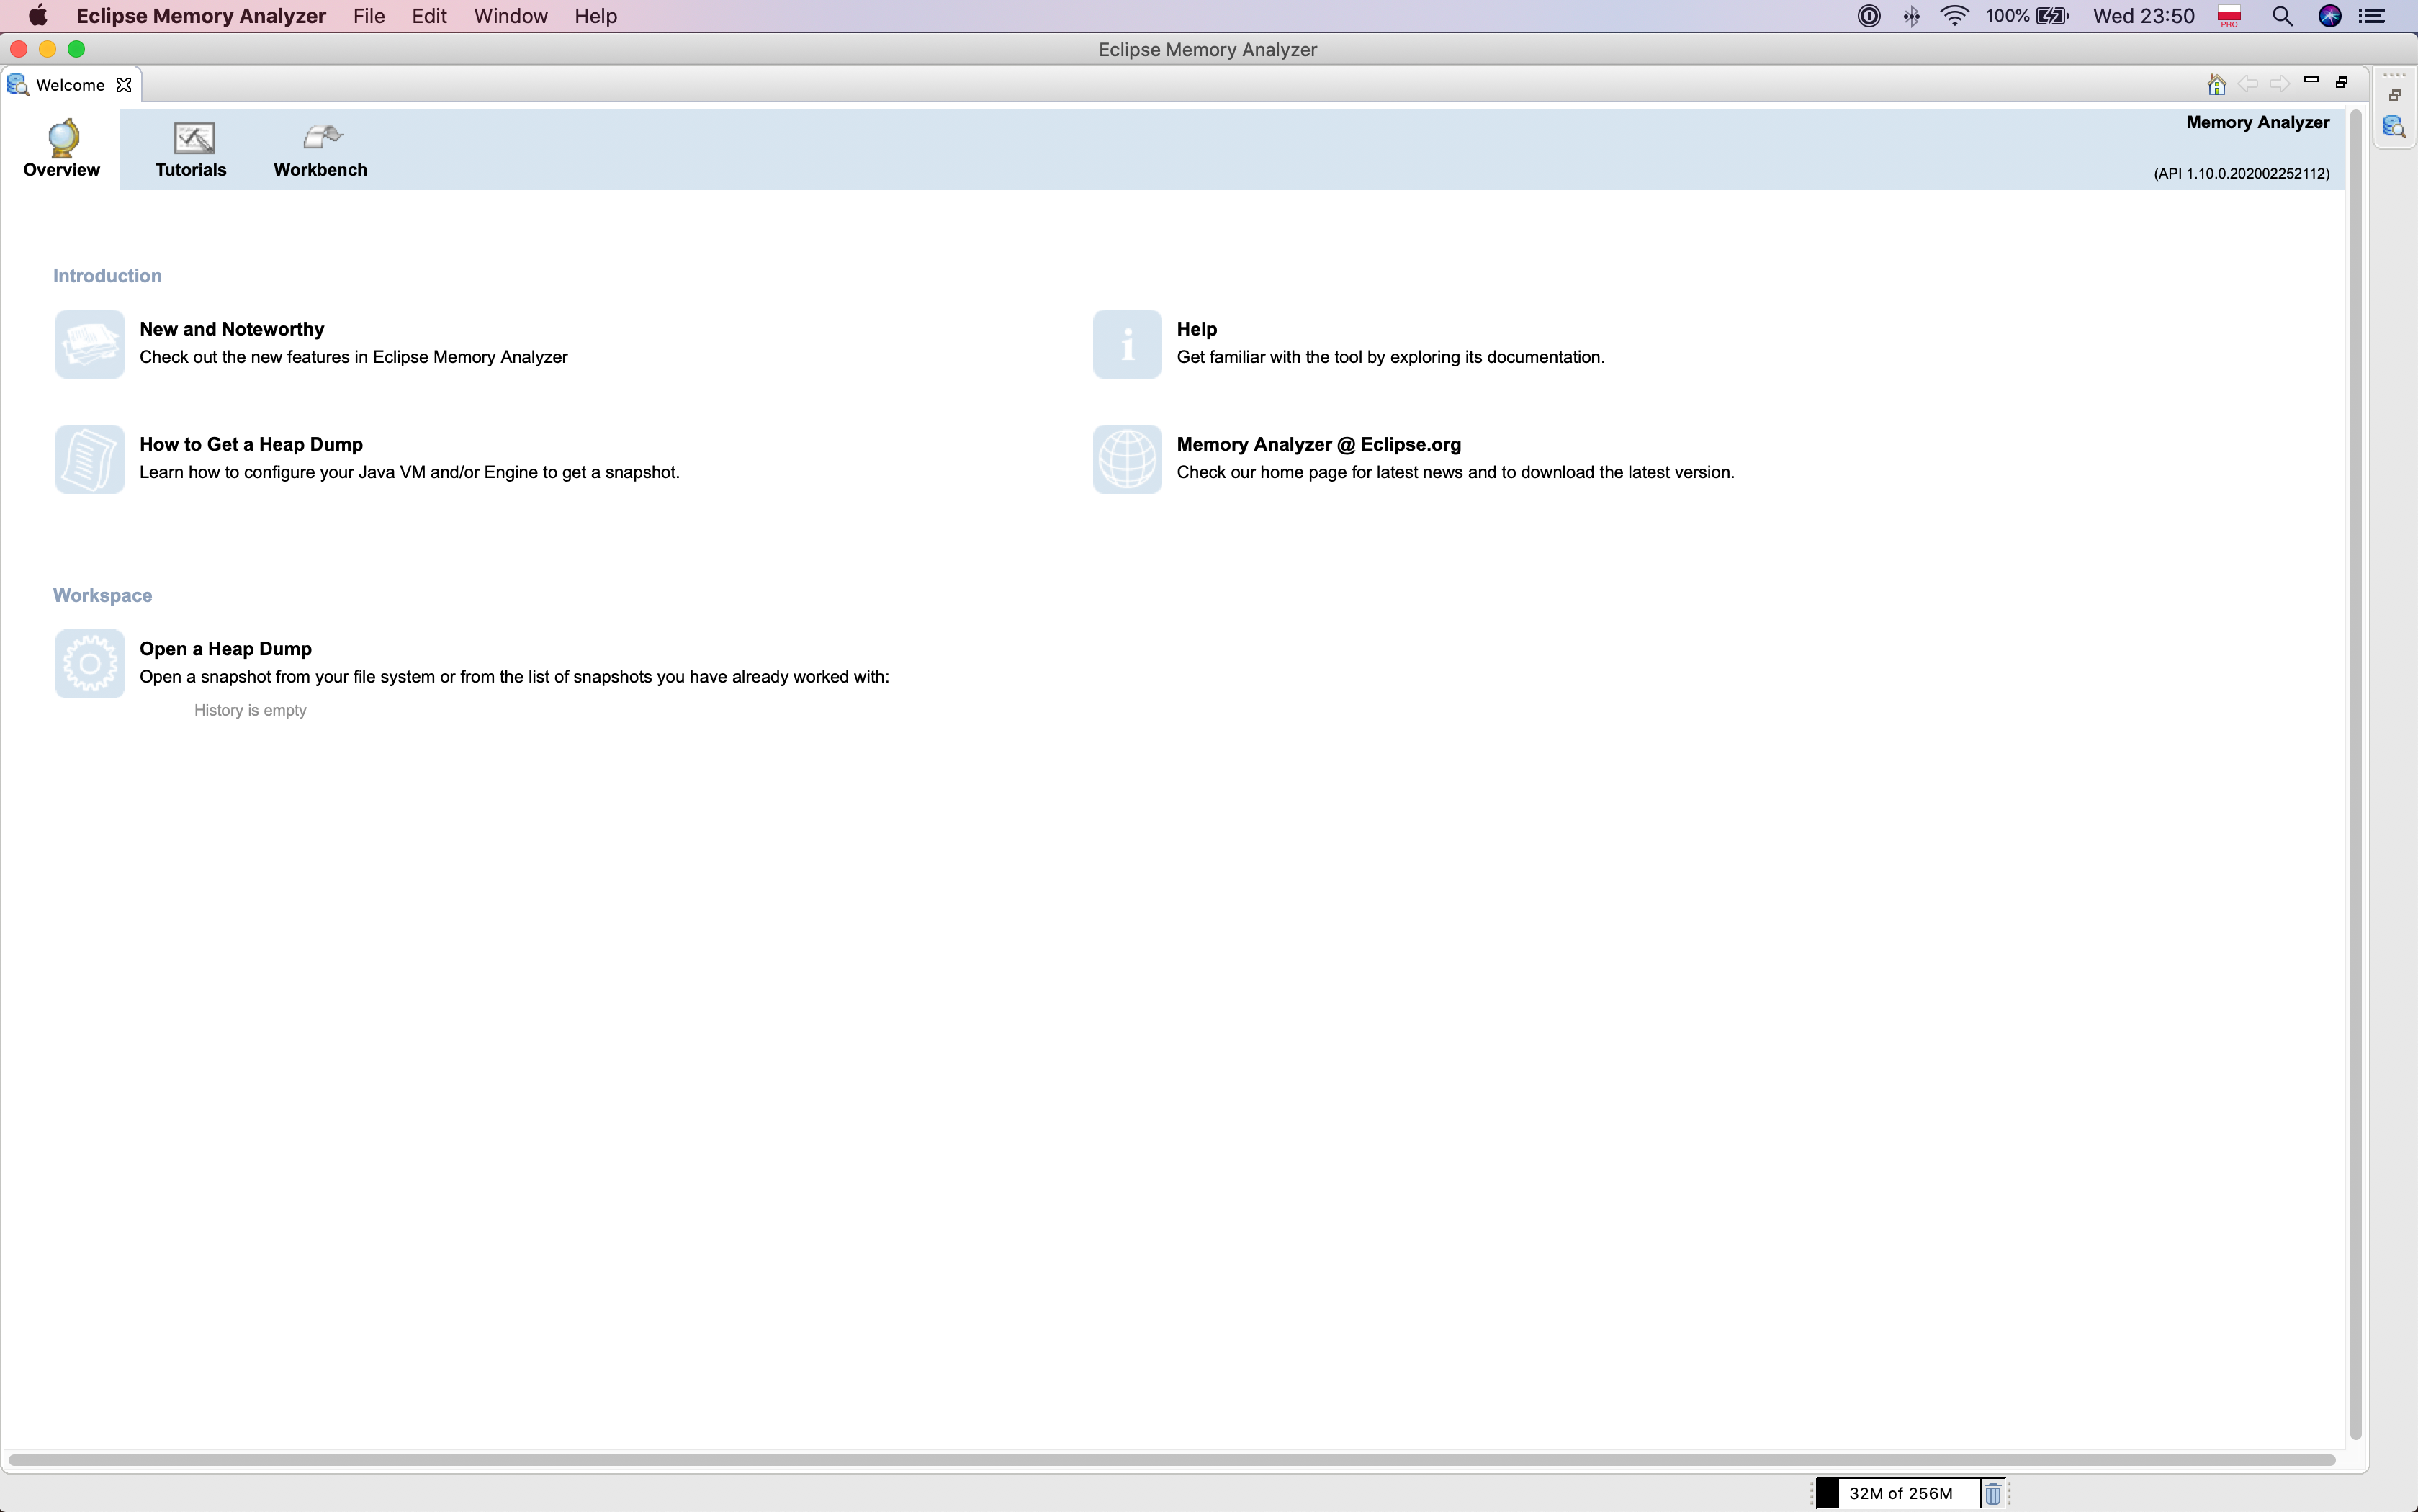Open the Window menu
The height and width of the screenshot is (1512, 2418).
[x=510, y=16]
